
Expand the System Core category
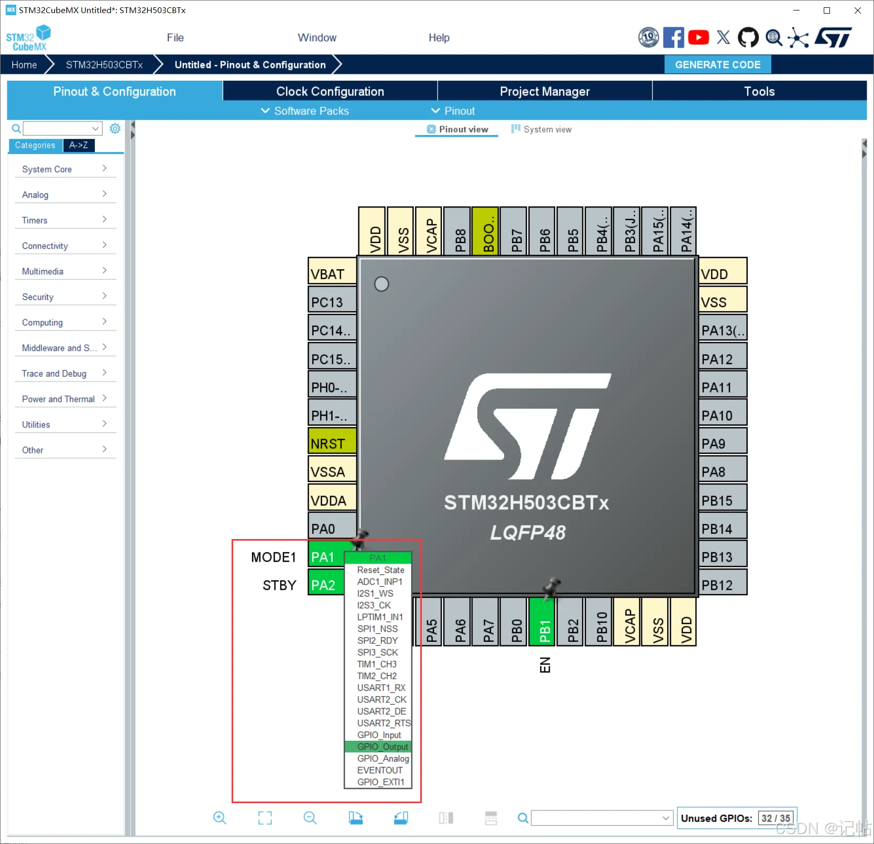(65, 169)
